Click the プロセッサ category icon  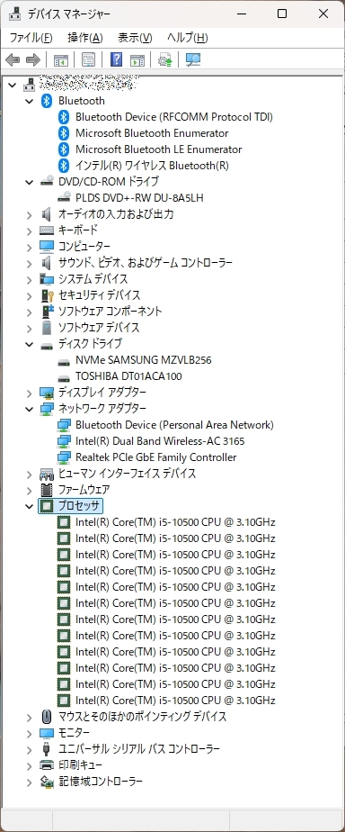coord(47,506)
